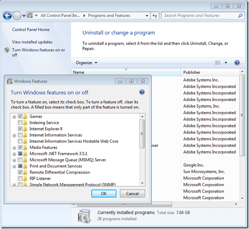Click the change view icon
Viewport: 249px width, 229px height.
pyautogui.click(x=218, y=63)
